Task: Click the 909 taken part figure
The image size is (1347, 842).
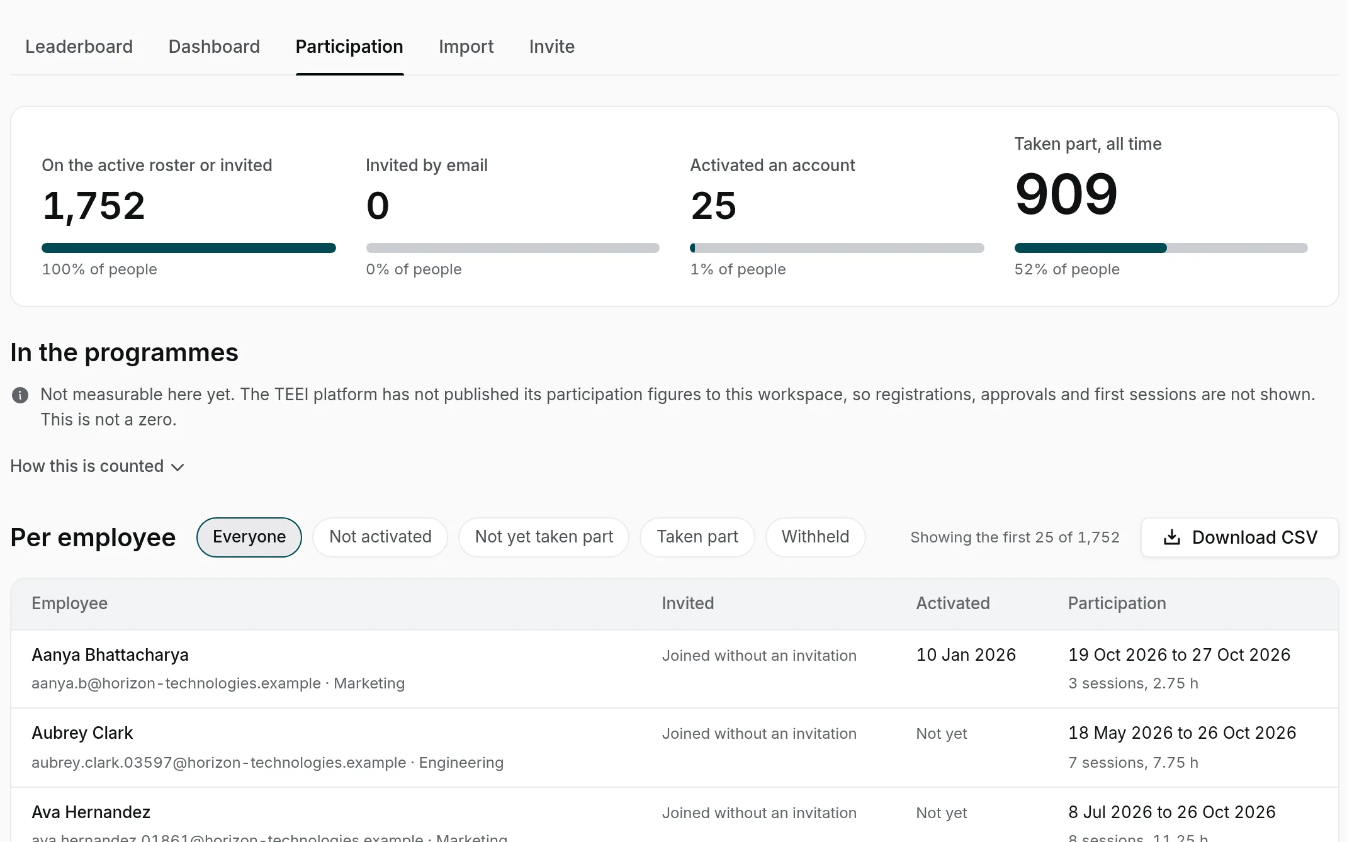Action: coord(1066,194)
